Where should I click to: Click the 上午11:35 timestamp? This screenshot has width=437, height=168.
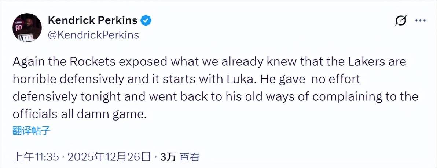36,157
